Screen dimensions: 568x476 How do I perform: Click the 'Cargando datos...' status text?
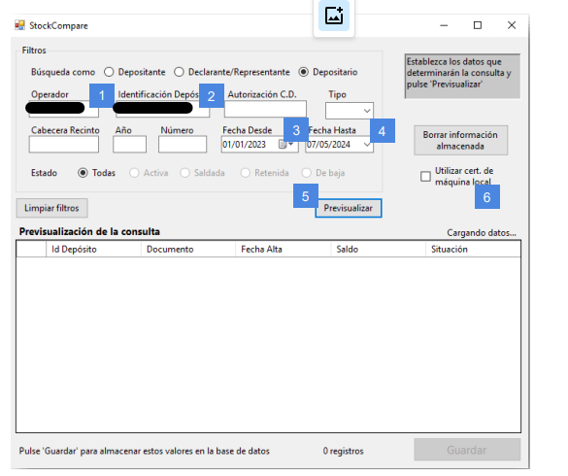[482, 233]
